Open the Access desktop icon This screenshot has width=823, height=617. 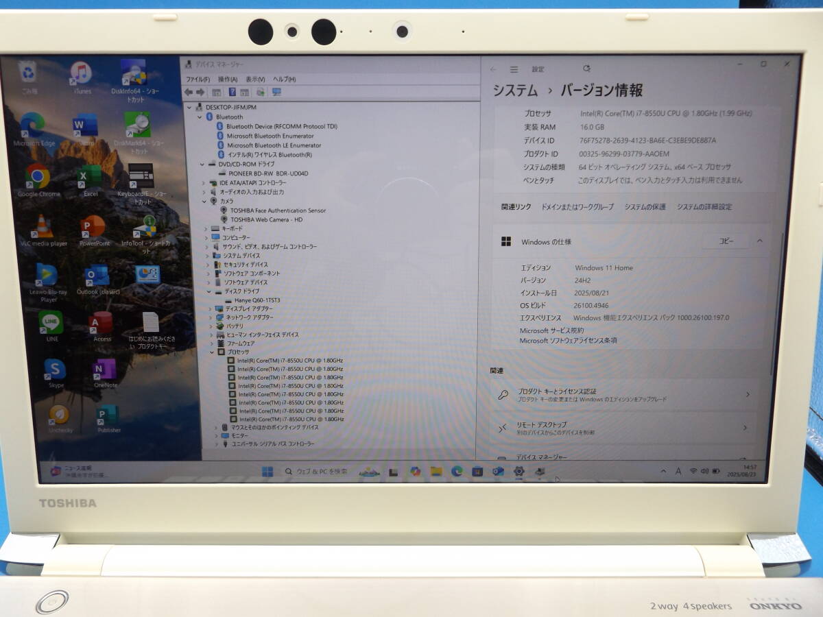(x=102, y=326)
